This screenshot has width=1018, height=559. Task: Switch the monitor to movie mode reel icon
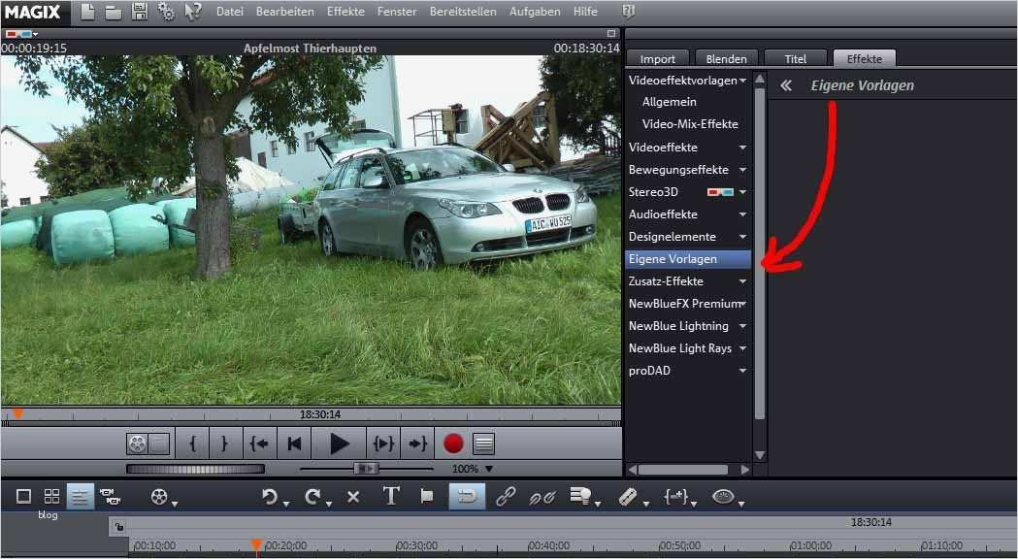click(x=138, y=444)
